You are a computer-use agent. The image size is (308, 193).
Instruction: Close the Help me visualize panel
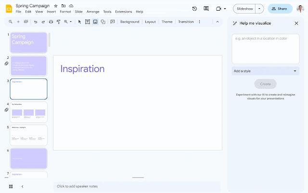click(x=296, y=23)
